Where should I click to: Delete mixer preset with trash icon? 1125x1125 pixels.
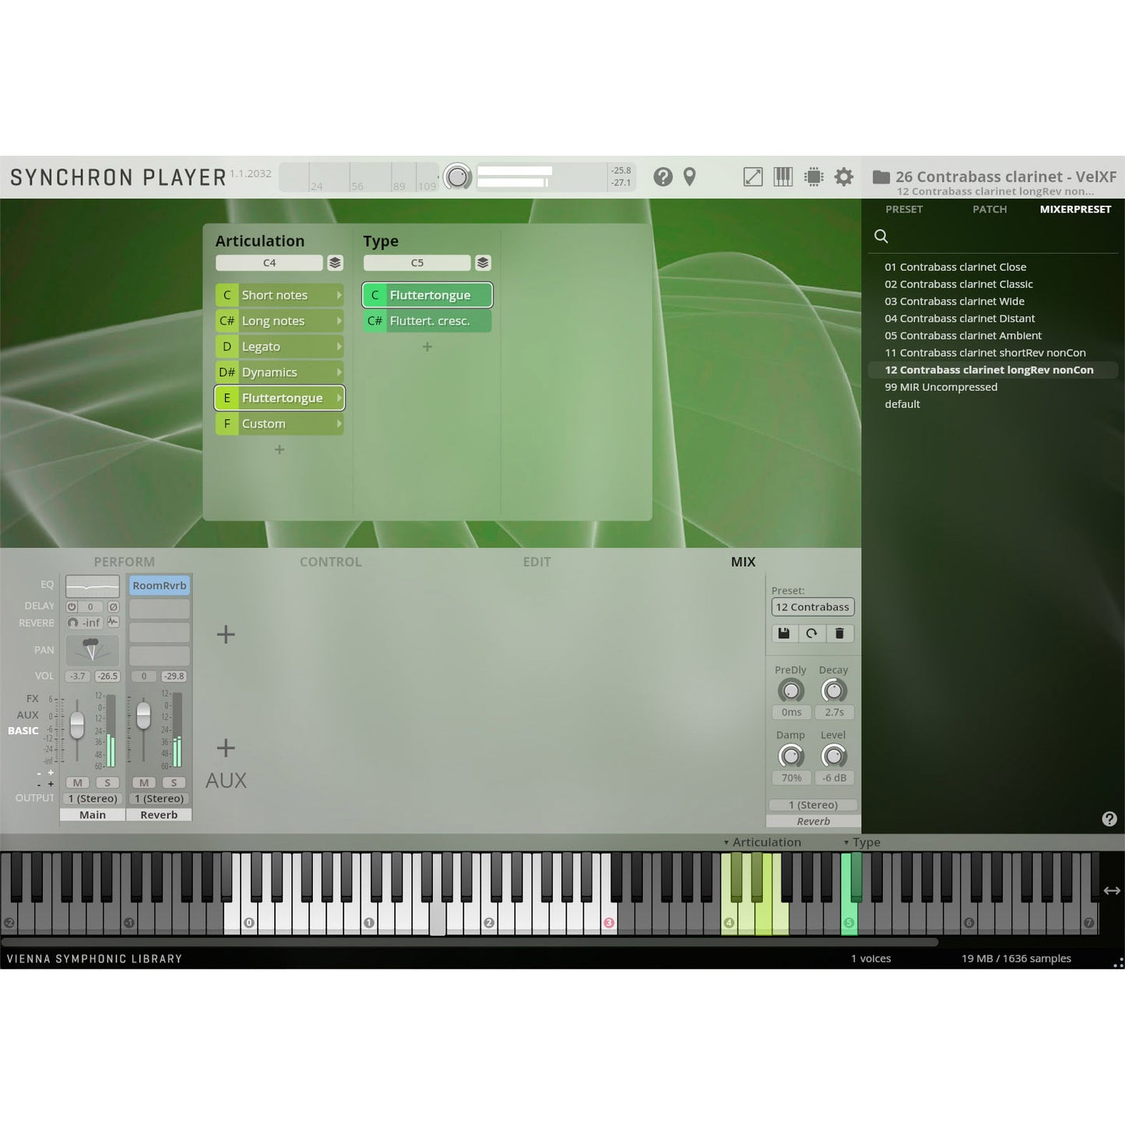coord(839,633)
